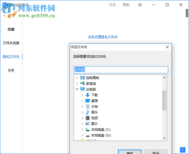Click the folder tree scroll down arrow
This screenshot has width=189, height=154.
click(164, 138)
